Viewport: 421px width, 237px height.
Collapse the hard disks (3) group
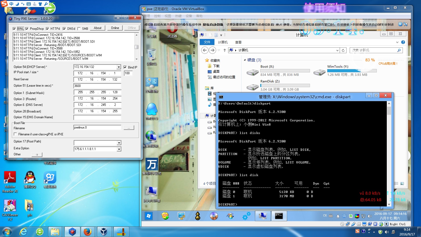click(x=245, y=60)
